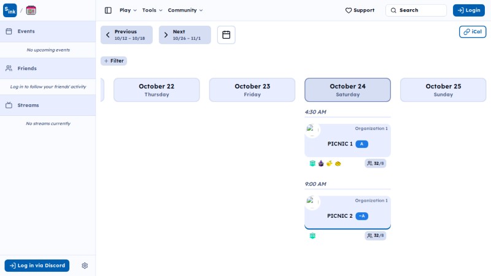The height and width of the screenshot is (276, 491).
Task: Click the Friends people sidebar icon
Action: [x=9, y=68]
